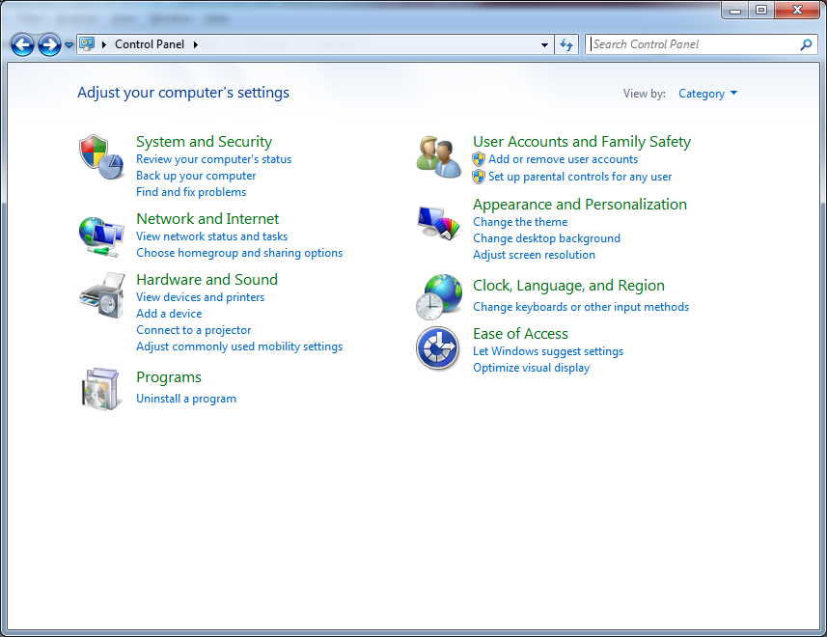This screenshot has width=827, height=637.
Task: Click the Forward navigation arrow
Action: point(49,44)
